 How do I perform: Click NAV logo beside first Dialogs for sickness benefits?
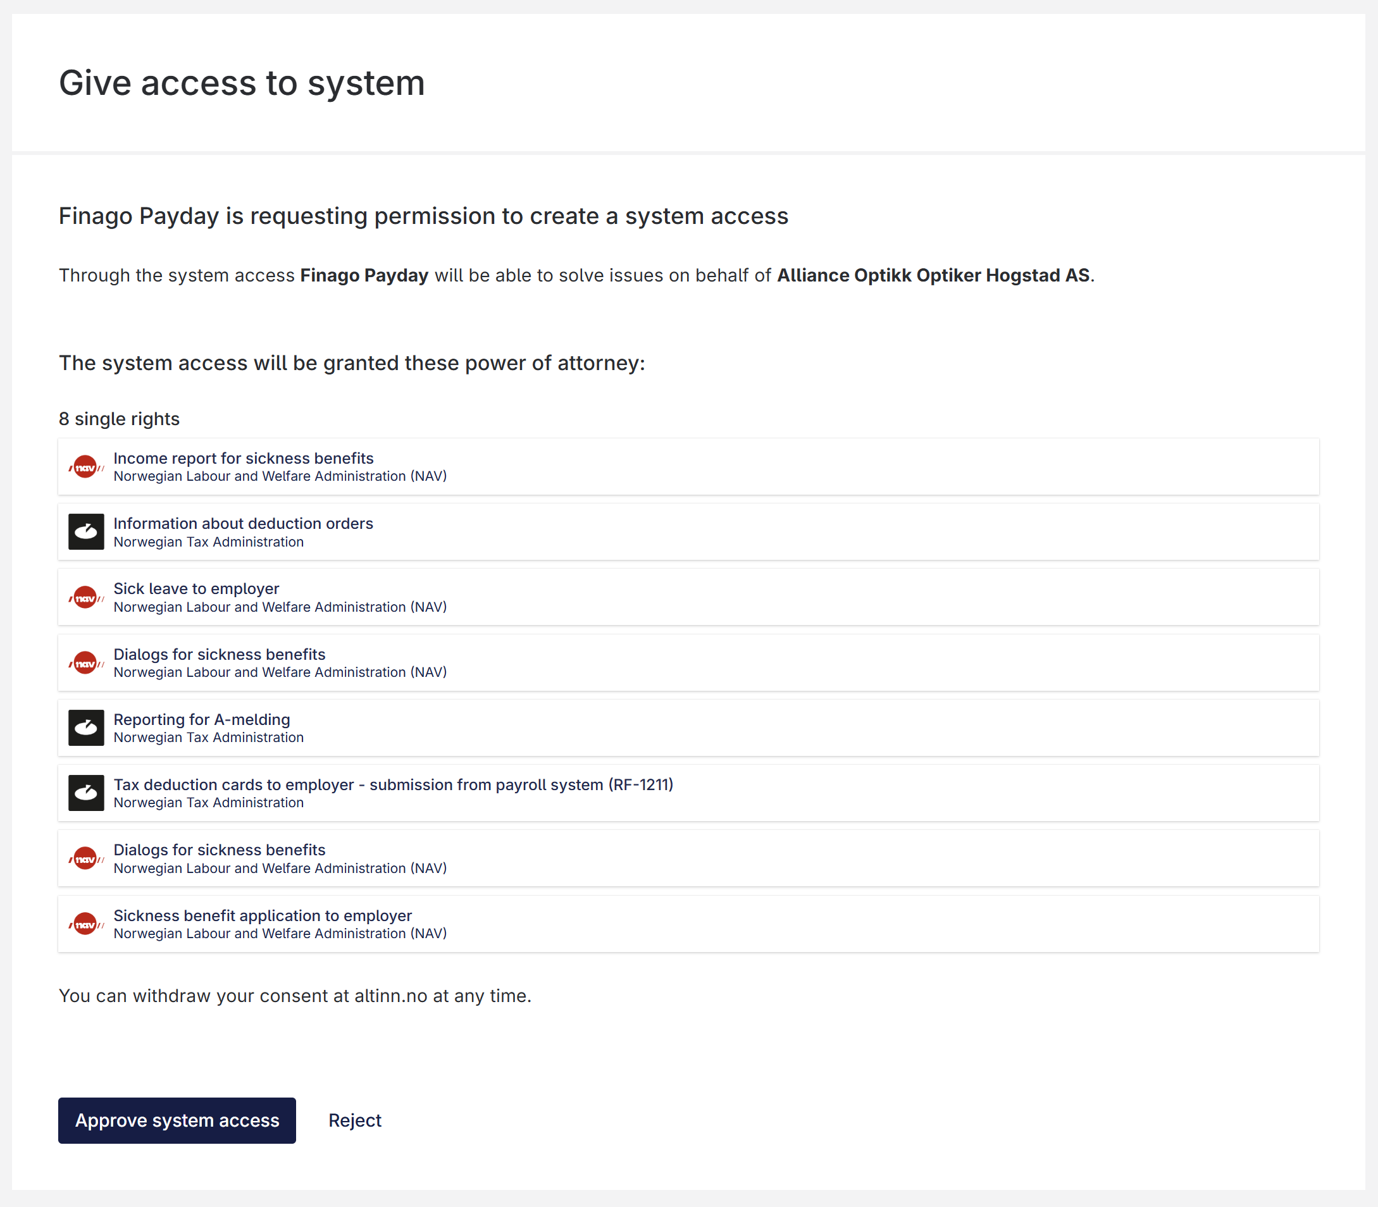86,663
